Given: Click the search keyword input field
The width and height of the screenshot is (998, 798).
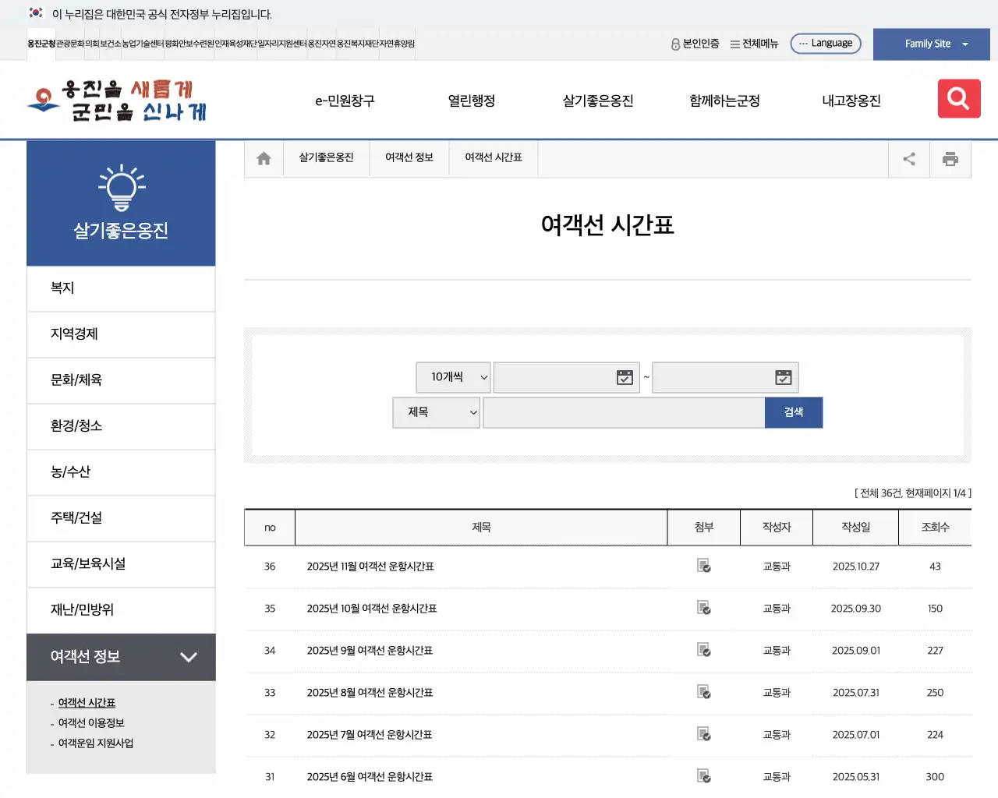Looking at the screenshot, I should click(x=624, y=412).
